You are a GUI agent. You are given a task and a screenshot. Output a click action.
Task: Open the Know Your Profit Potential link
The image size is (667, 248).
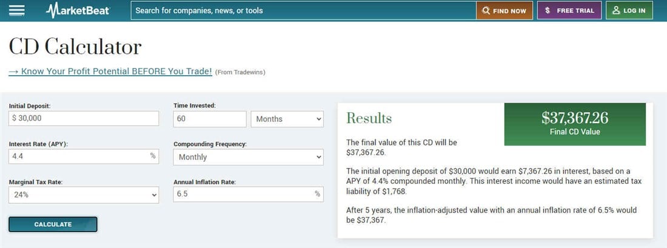(x=110, y=72)
